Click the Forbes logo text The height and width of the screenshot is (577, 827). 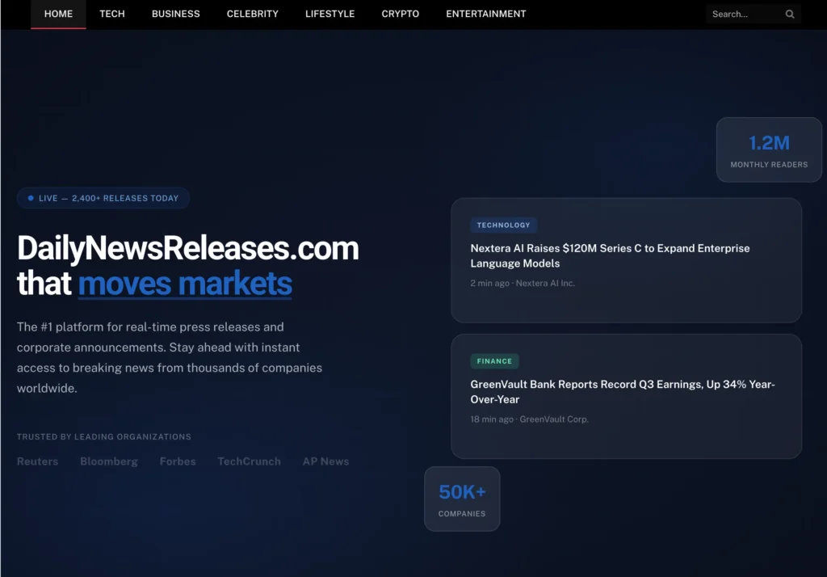tap(178, 461)
